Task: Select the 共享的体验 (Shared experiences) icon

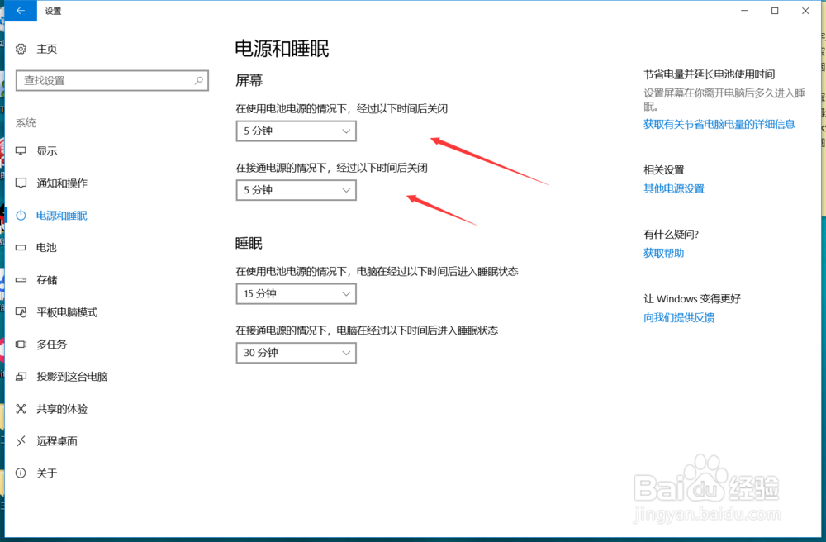Action: [x=21, y=408]
